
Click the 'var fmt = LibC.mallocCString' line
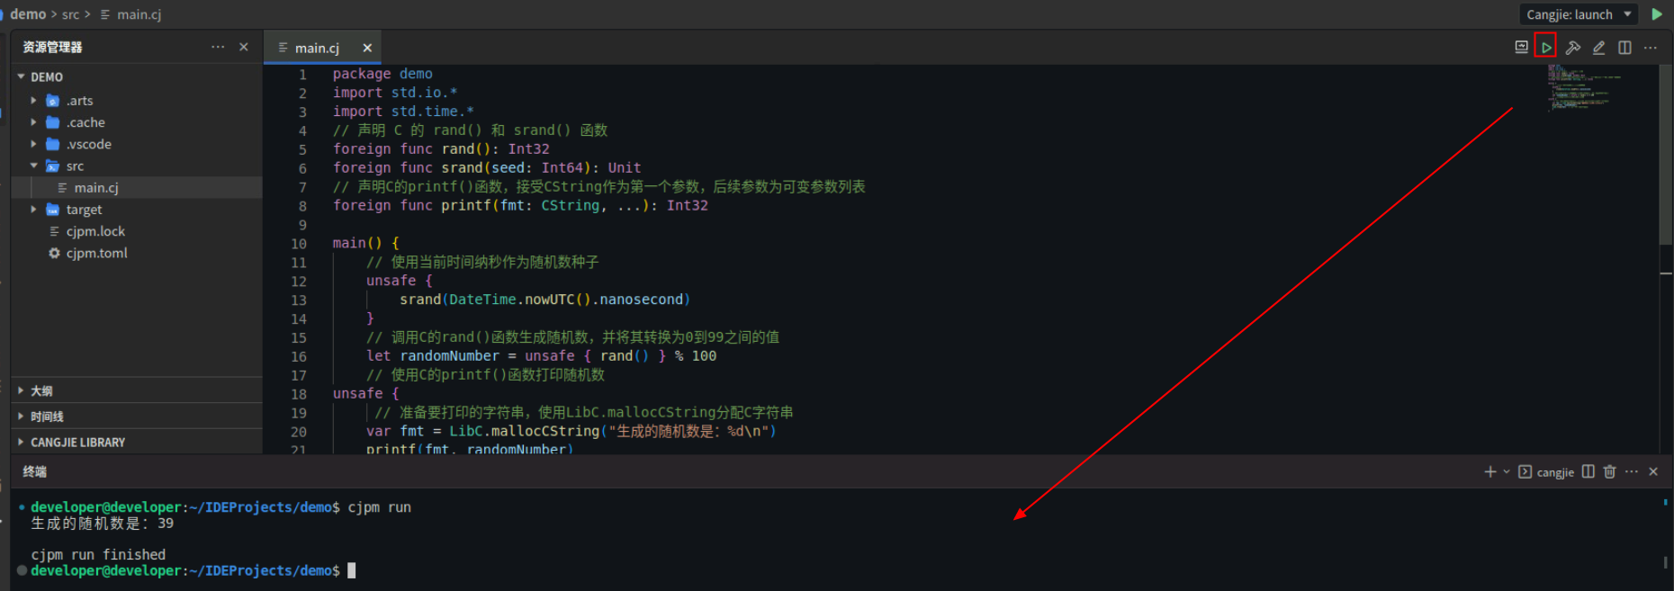571,432
